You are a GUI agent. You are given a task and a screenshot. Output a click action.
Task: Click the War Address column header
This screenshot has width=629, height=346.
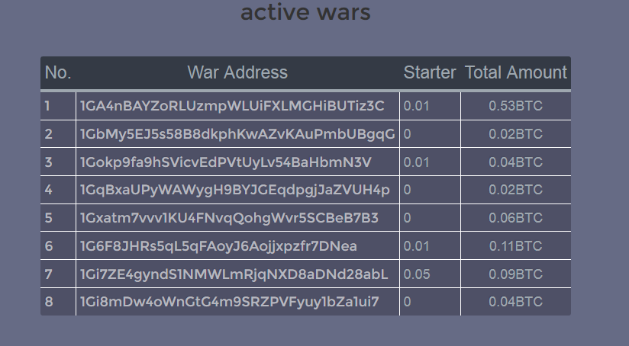point(237,72)
